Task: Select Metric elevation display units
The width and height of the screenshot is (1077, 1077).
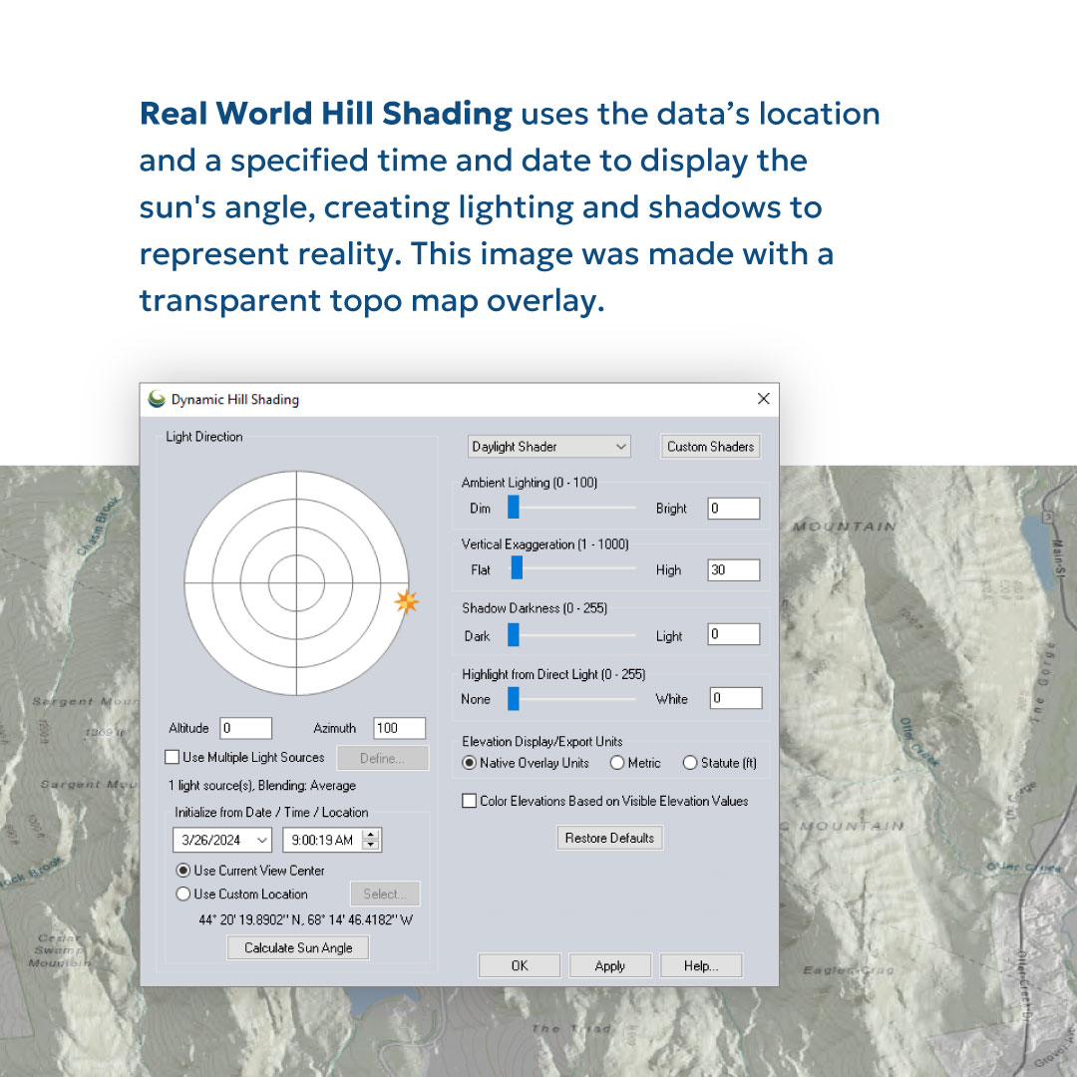Action: pos(616,762)
